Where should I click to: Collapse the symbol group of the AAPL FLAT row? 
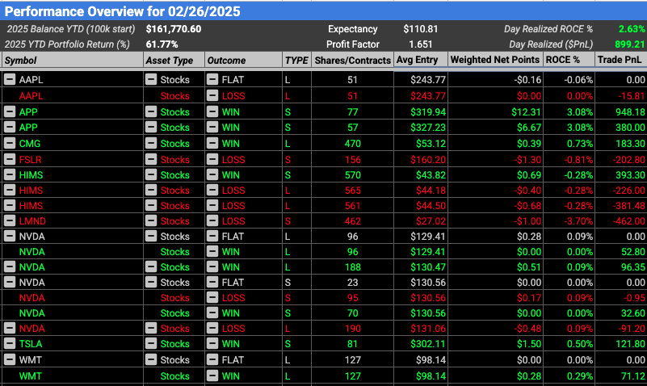10,79
